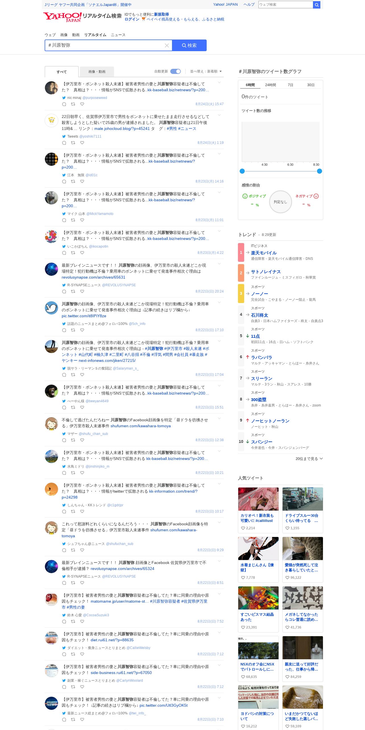
Task: Click reply icon on @c1gdrjpr tweet
Action: pyautogui.click(x=64, y=511)
